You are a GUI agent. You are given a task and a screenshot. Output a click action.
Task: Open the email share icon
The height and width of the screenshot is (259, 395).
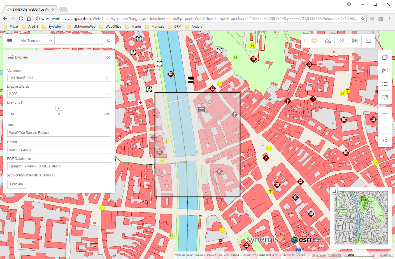[x=368, y=41]
